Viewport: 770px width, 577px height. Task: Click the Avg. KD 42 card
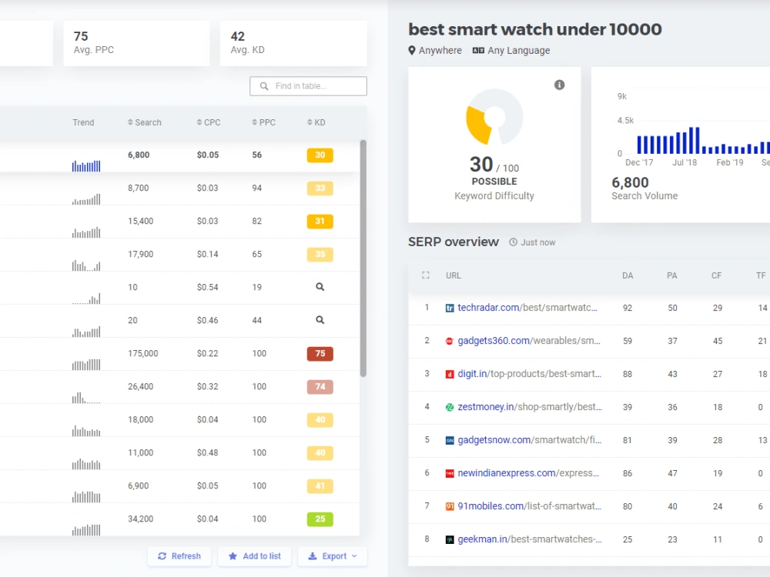pyautogui.click(x=293, y=43)
